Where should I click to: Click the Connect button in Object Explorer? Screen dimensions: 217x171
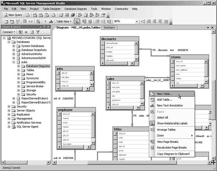pos(9,32)
